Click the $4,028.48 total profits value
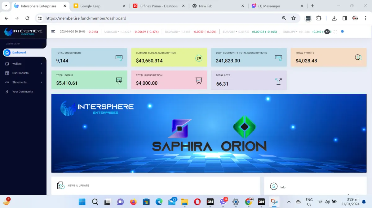Viewport: 372px width, 208px height. pos(306,61)
